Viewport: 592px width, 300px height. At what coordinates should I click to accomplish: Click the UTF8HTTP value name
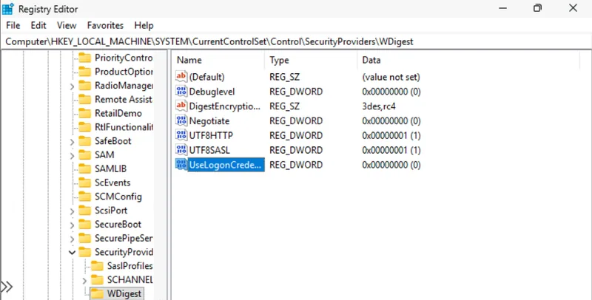(x=211, y=135)
